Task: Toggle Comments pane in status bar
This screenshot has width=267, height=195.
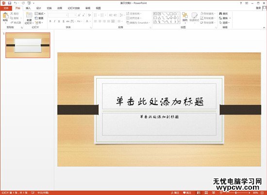Action: point(187,193)
